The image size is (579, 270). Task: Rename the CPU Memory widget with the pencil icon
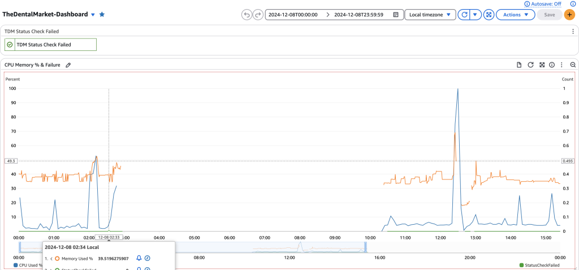click(x=68, y=65)
